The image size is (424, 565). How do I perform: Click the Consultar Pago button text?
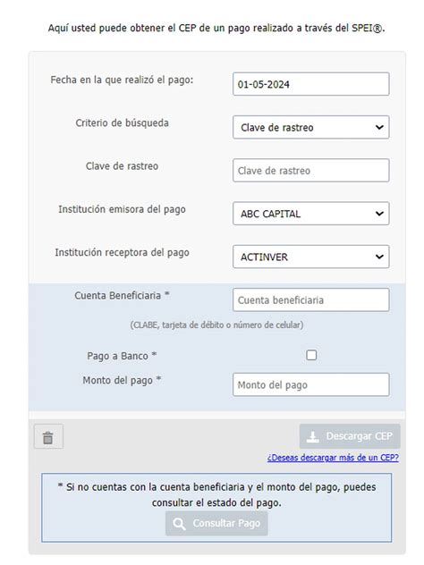point(226,523)
